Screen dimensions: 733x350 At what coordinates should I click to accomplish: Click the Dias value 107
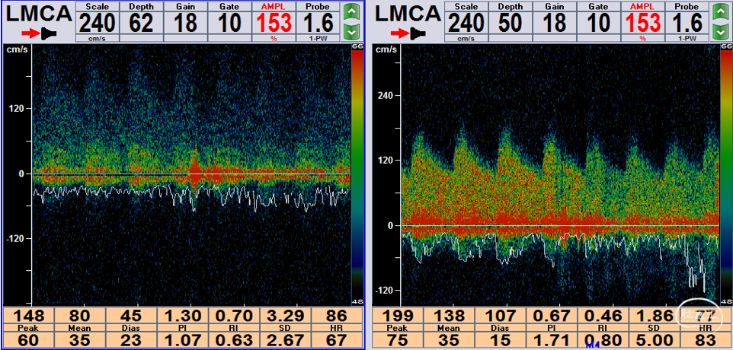pyautogui.click(x=500, y=316)
